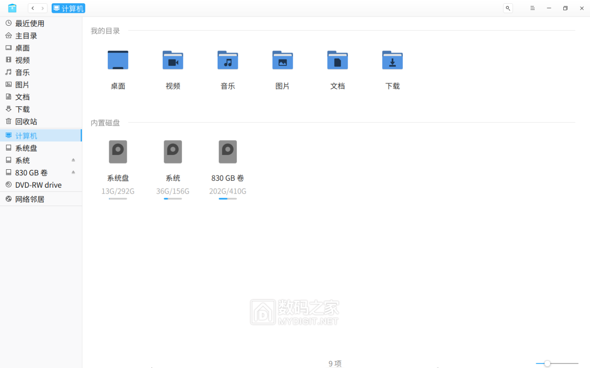Screen dimensions: 590x368
Task: Go to 主目录 in the sidebar
Action: (x=41, y=35)
